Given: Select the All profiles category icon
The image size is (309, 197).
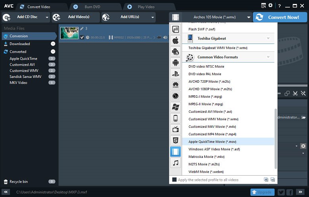Looking at the screenshot, I should (175, 30).
